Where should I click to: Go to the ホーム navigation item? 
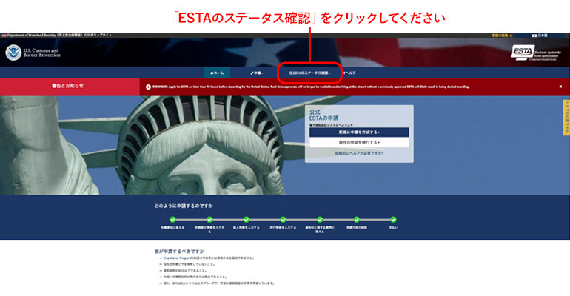(x=218, y=73)
